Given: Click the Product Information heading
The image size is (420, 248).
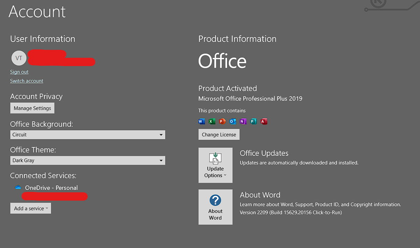Looking at the screenshot, I should pos(237,39).
